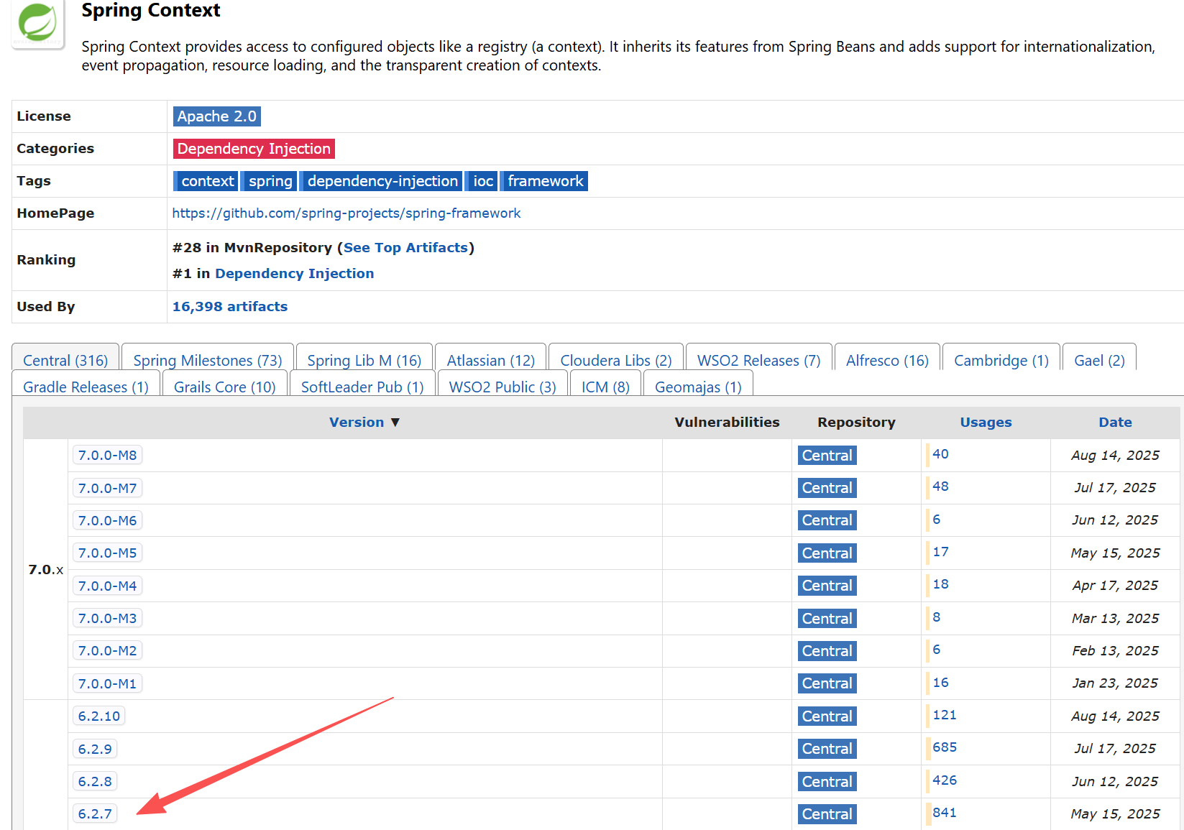Open the 17 usages link for 7.0.0-M5
This screenshot has height=830, width=1184.
(940, 552)
